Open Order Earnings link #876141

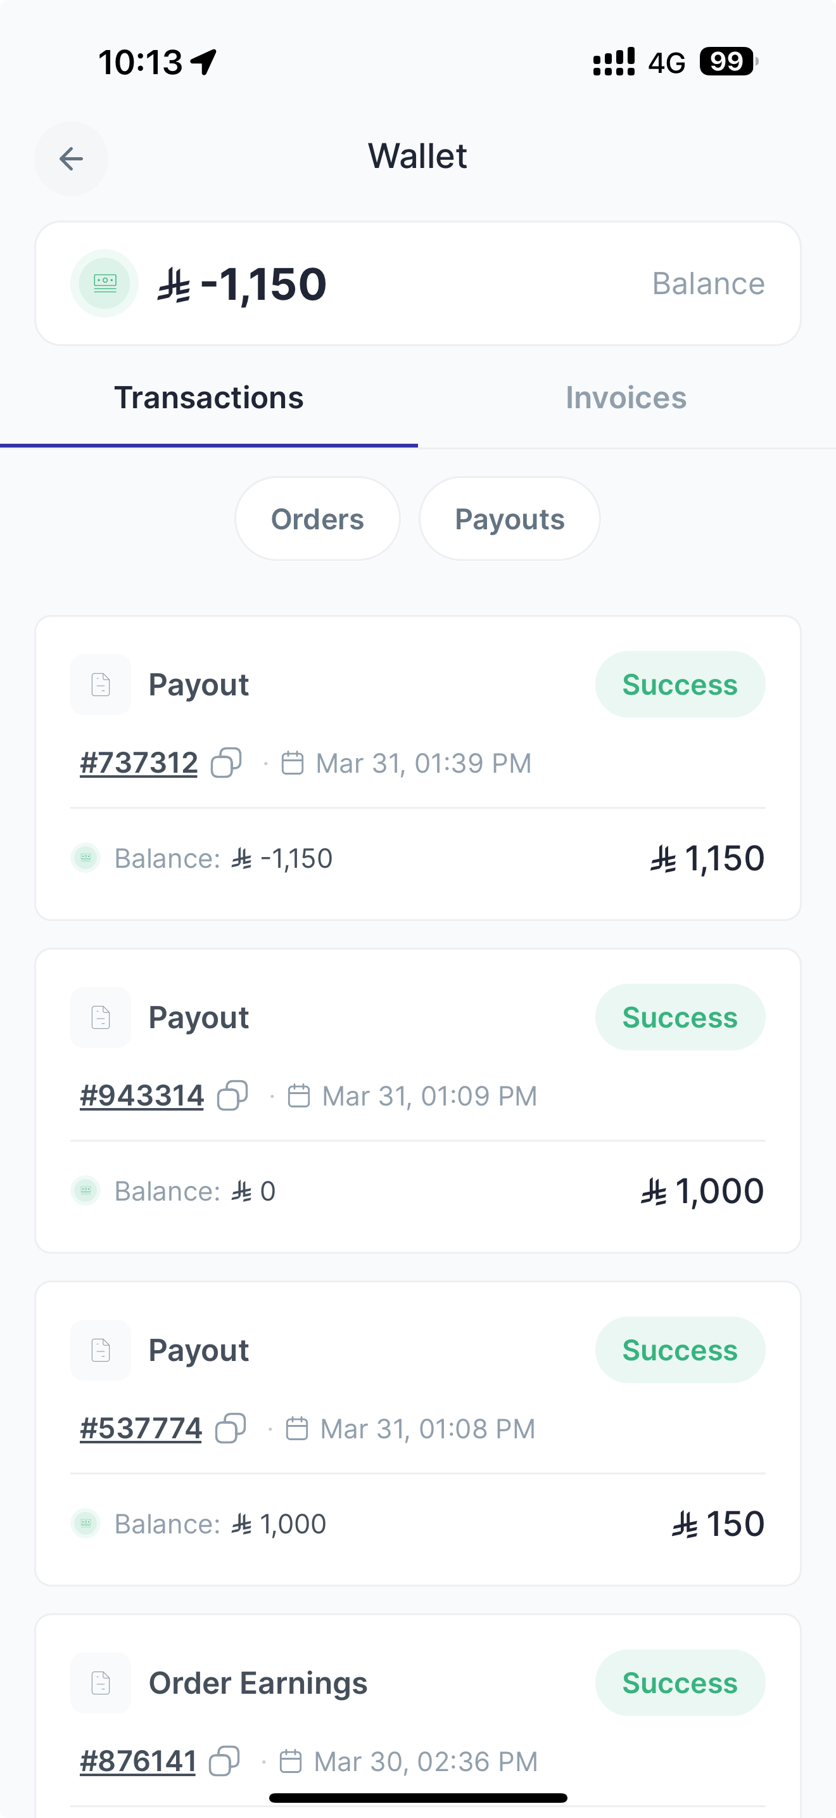[x=138, y=1761]
